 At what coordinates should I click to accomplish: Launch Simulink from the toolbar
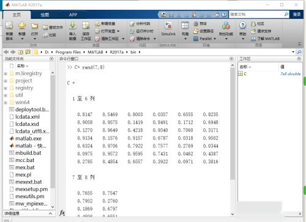click(168, 26)
